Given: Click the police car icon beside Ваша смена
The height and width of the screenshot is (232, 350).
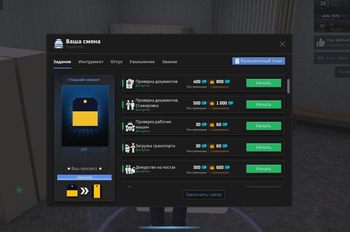Looking at the screenshot, I should 59,43.
